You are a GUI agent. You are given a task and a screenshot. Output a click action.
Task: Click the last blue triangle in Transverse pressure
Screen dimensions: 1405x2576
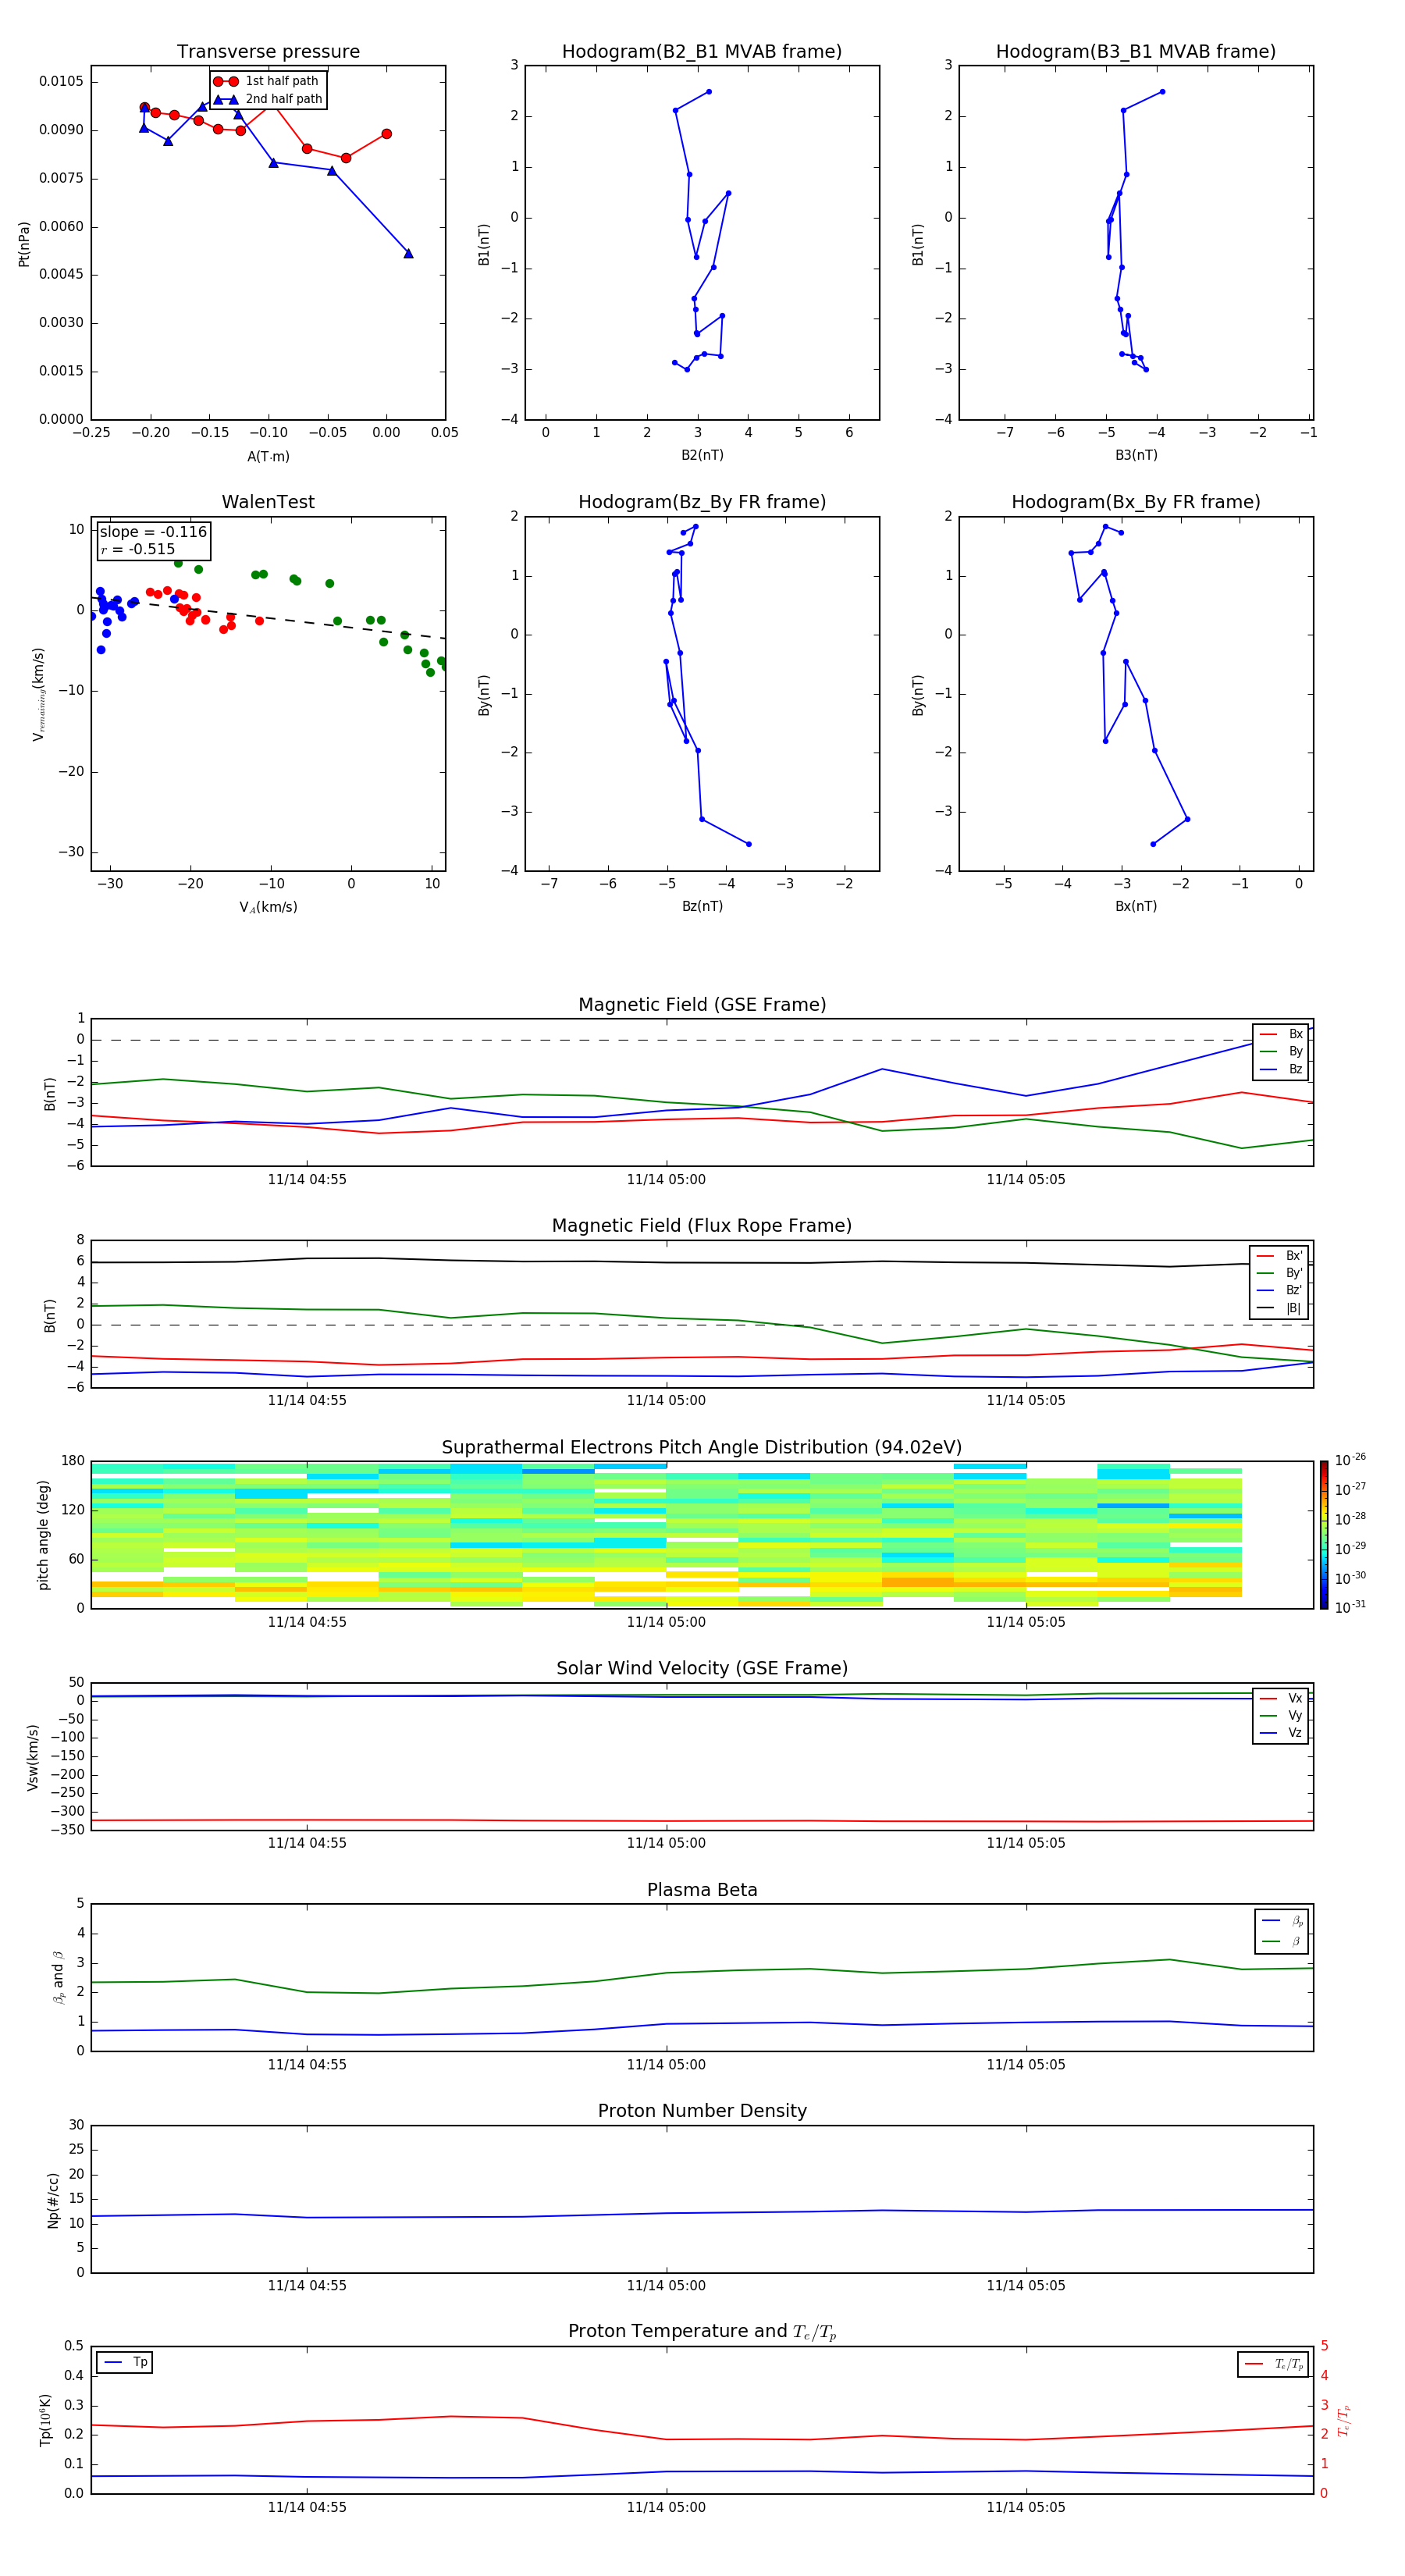tap(408, 253)
